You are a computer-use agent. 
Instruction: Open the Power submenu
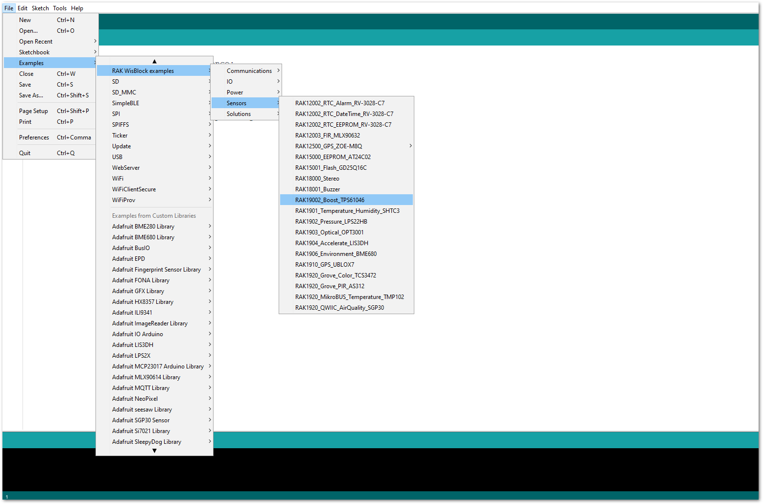pos(246,92)
